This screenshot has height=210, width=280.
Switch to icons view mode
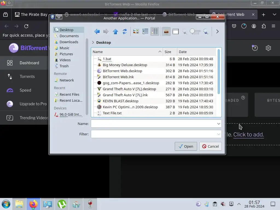click(x=136, y=32)
